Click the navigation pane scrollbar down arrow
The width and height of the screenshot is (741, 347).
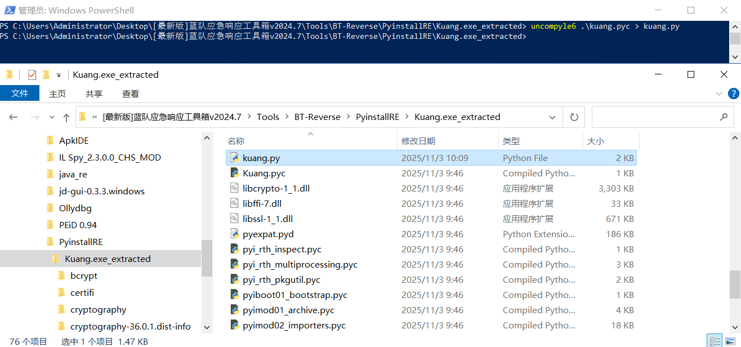tap(207, 327)
